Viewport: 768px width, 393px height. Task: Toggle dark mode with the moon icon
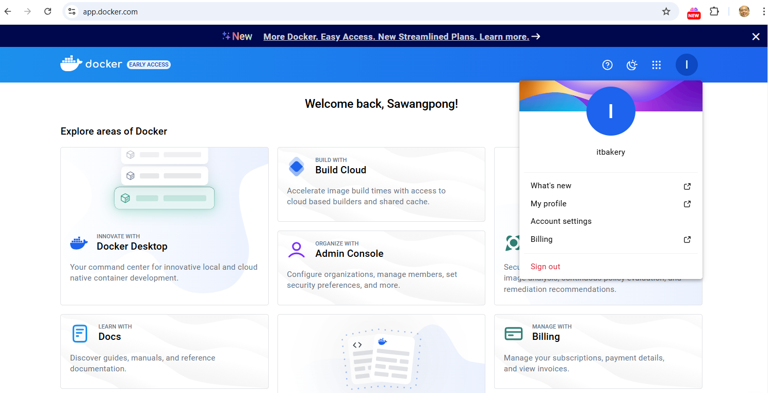pyautogui.click(x=632, y=65)
